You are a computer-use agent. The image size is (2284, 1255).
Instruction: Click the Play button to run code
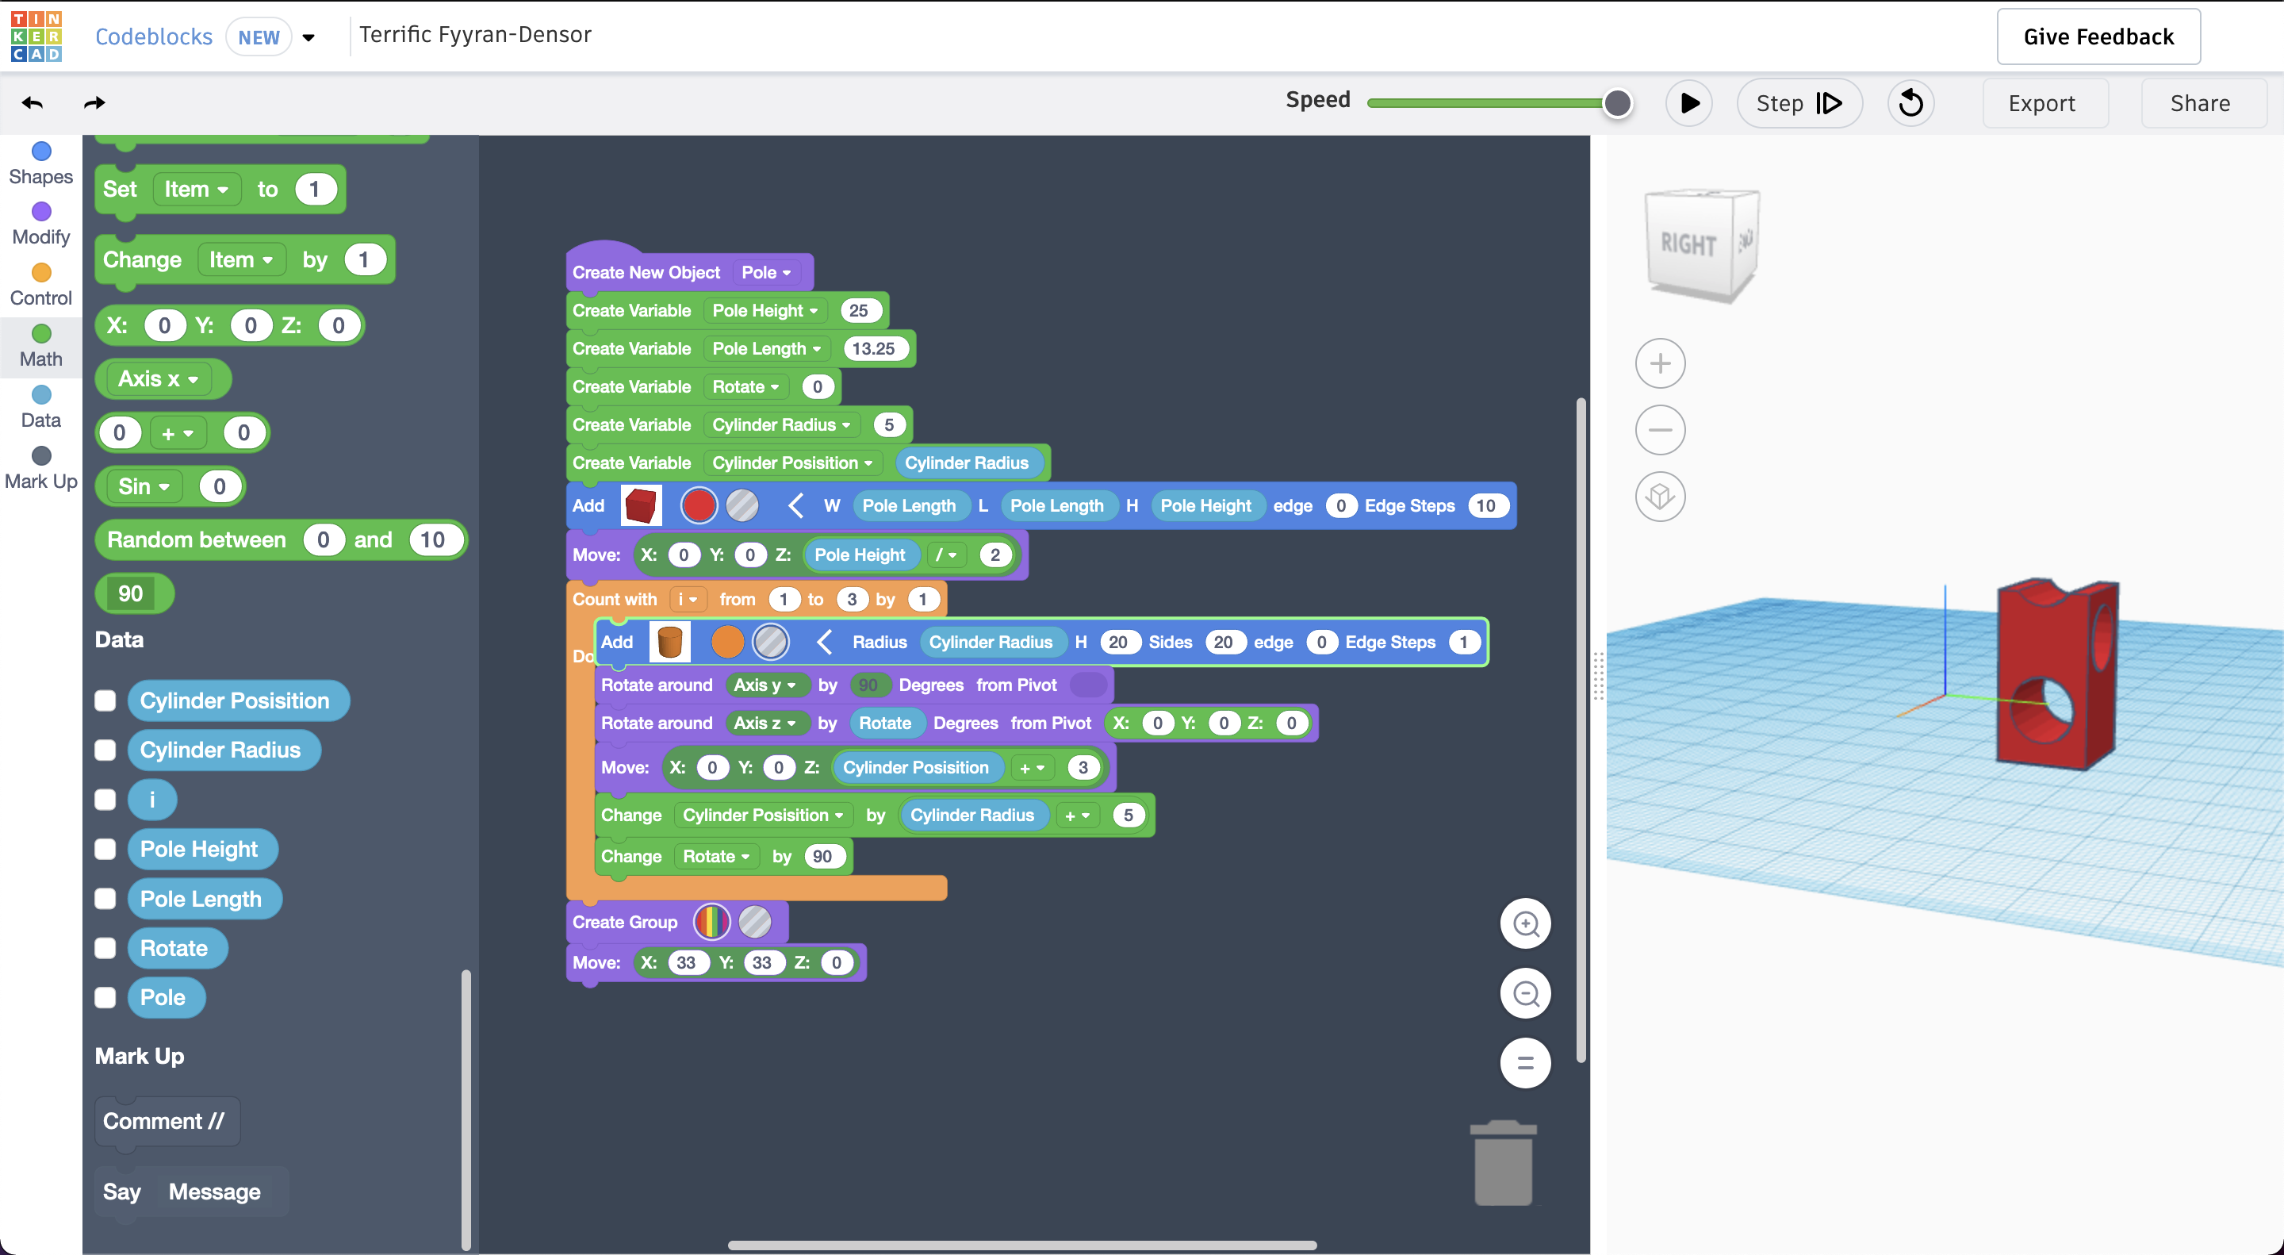coord(1689,103)
